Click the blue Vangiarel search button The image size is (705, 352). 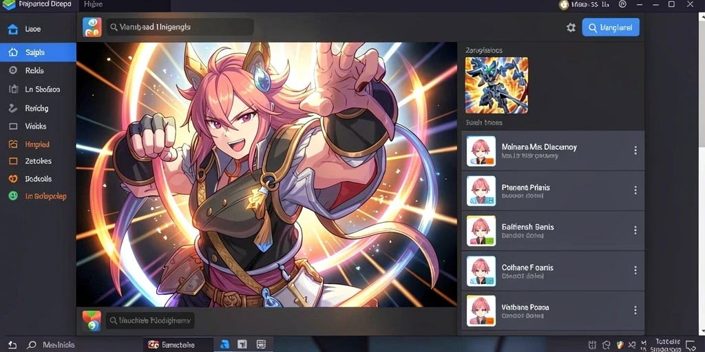pyautogui.click(x=610, y=27)
